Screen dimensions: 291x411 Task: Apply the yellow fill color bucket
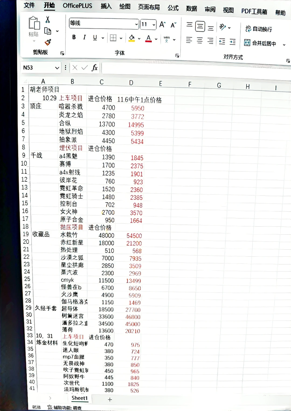pyautogui.click(x=132, y=38)
